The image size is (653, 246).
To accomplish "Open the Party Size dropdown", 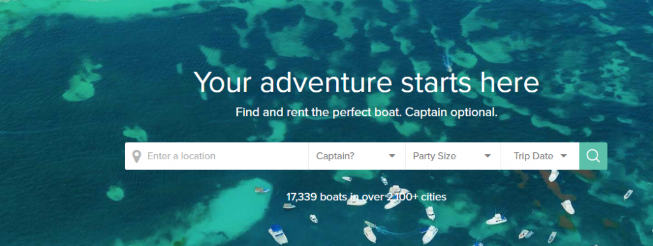I will (453, 156).
